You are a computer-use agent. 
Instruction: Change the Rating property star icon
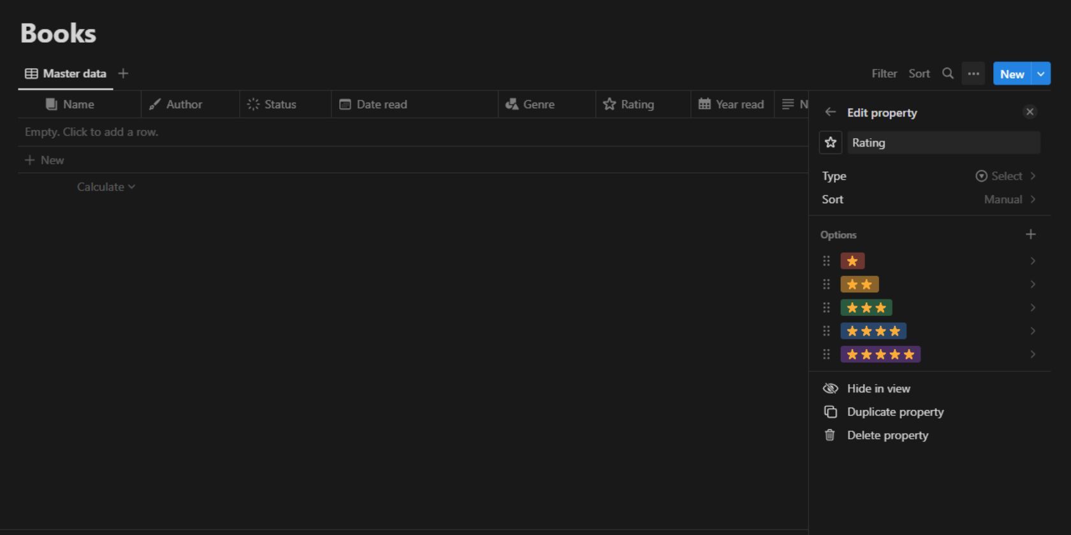831,143
